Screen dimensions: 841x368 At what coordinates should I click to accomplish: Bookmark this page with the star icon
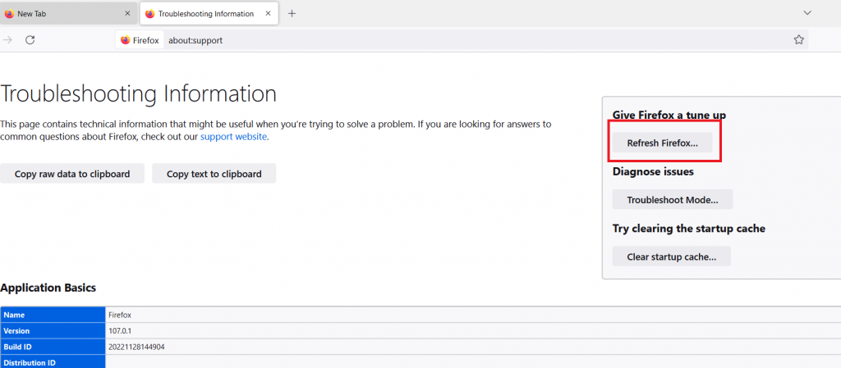click(798, 39)
